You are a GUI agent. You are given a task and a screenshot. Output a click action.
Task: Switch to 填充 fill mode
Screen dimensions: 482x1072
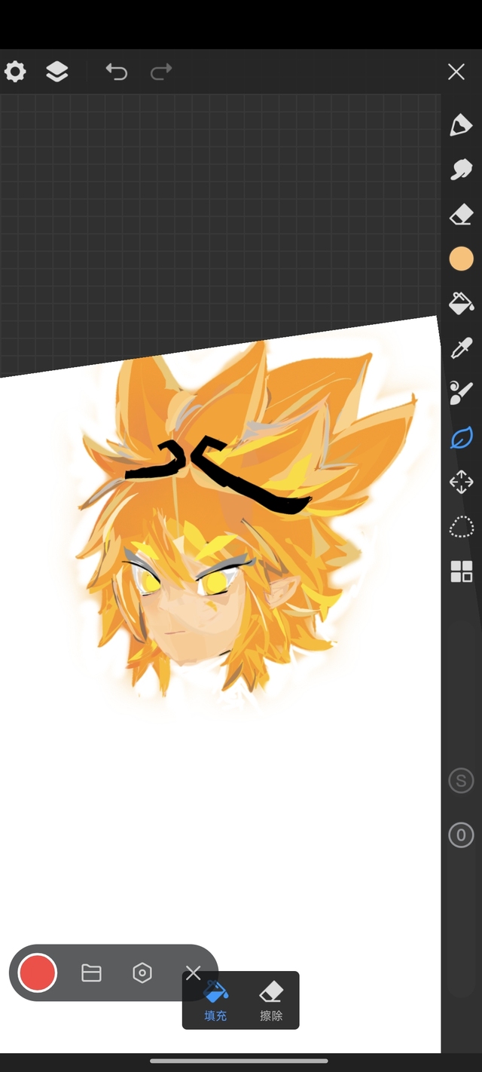[x=215, y=1001]
